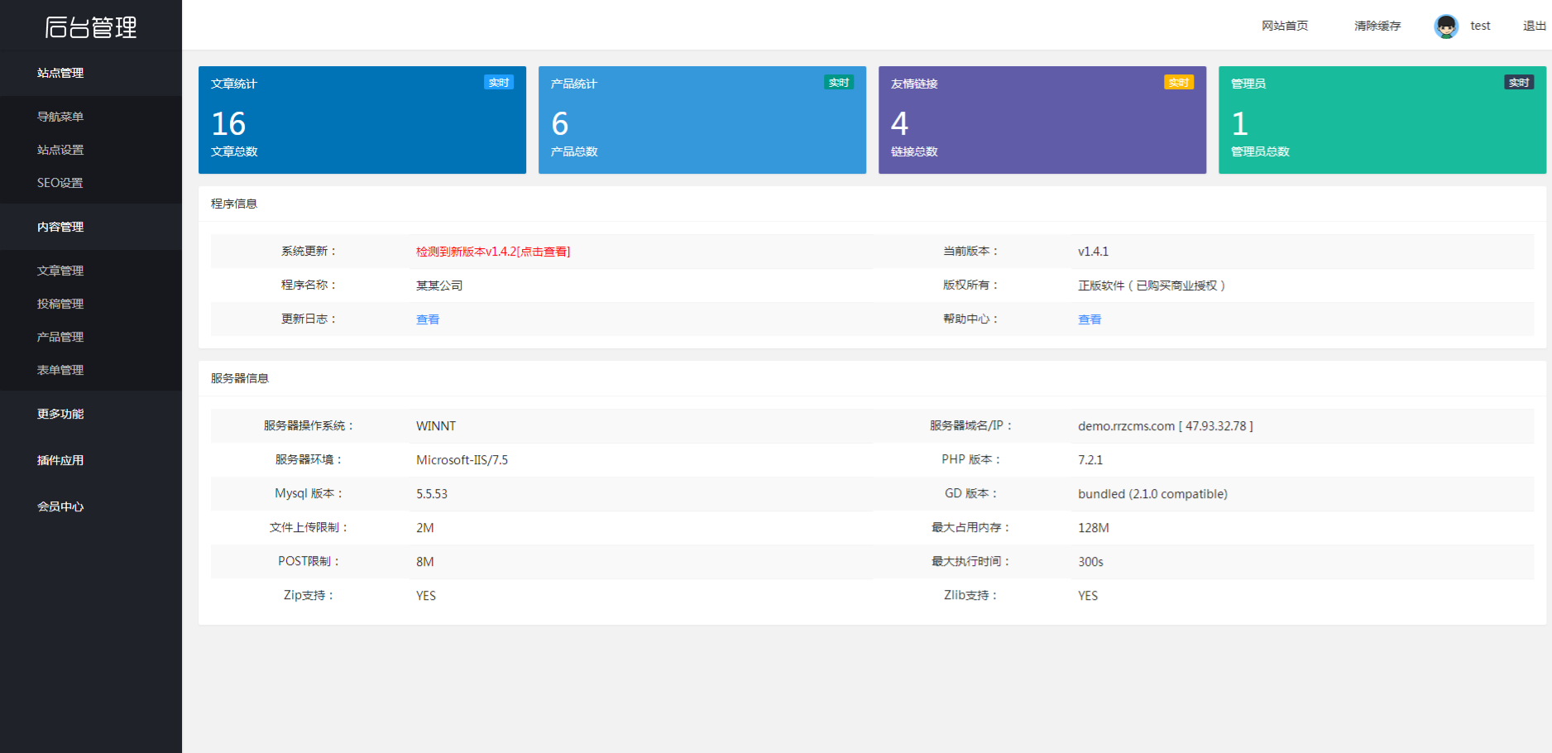
Task: Click 退出 to log out
Action: (1534, 26)
